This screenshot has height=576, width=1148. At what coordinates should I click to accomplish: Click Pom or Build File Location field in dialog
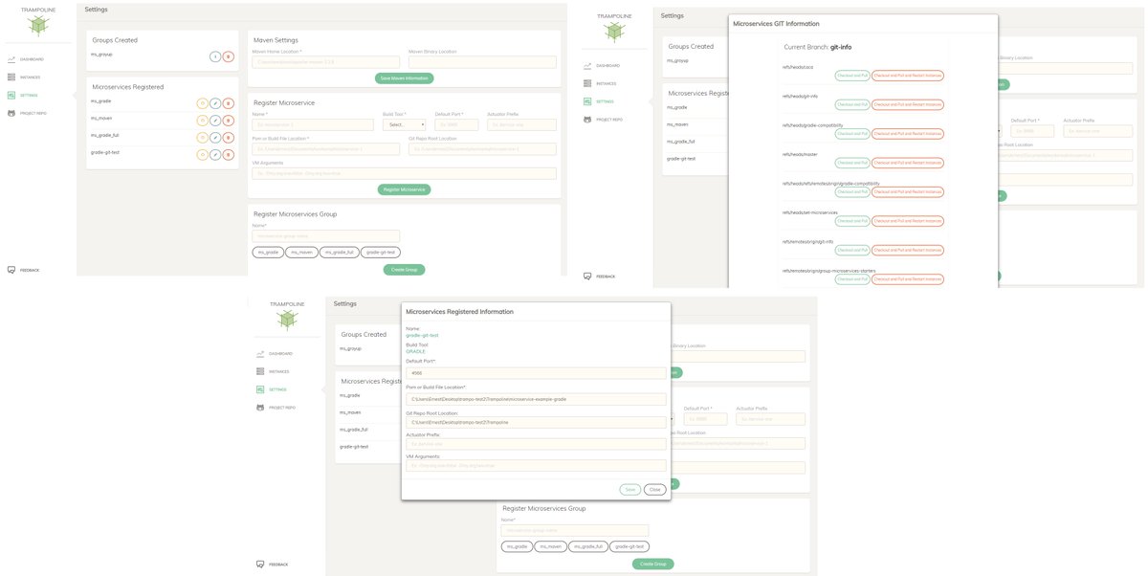coord(536,398)
